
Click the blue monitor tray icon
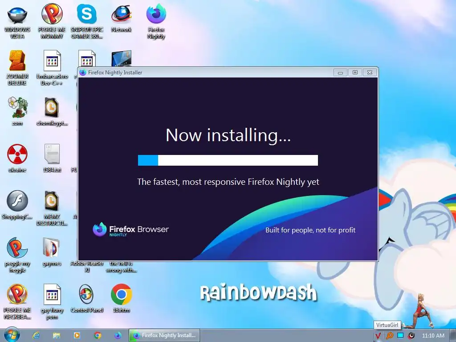click(x=400, y=335)
